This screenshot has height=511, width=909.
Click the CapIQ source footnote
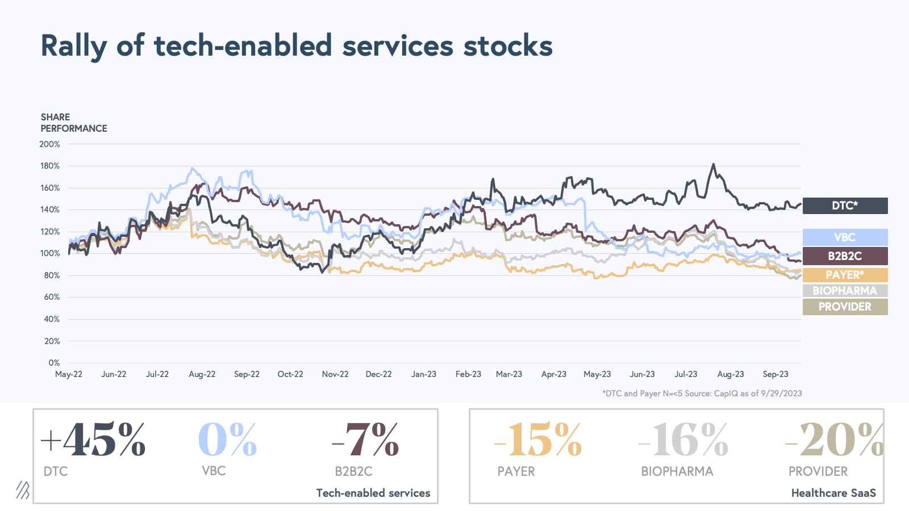[x=702, y=393]
